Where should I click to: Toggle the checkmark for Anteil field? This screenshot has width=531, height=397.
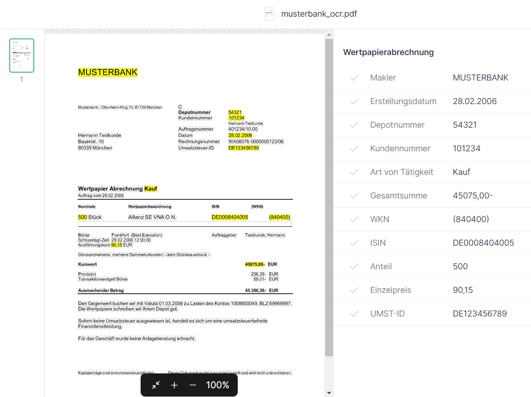coord(354,267)
